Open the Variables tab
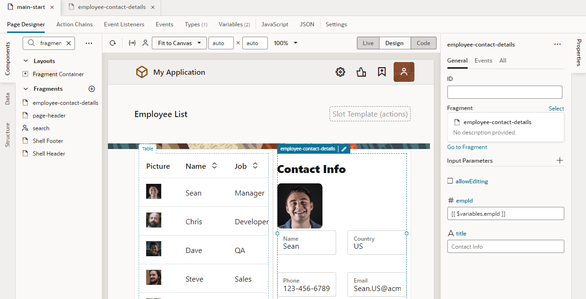 (x=234, y=24)
